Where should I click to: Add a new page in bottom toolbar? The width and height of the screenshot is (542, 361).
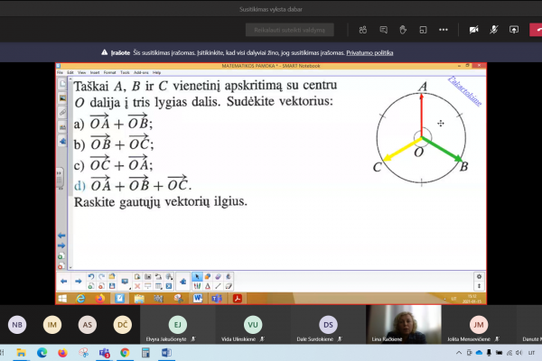tap(91, 286)
